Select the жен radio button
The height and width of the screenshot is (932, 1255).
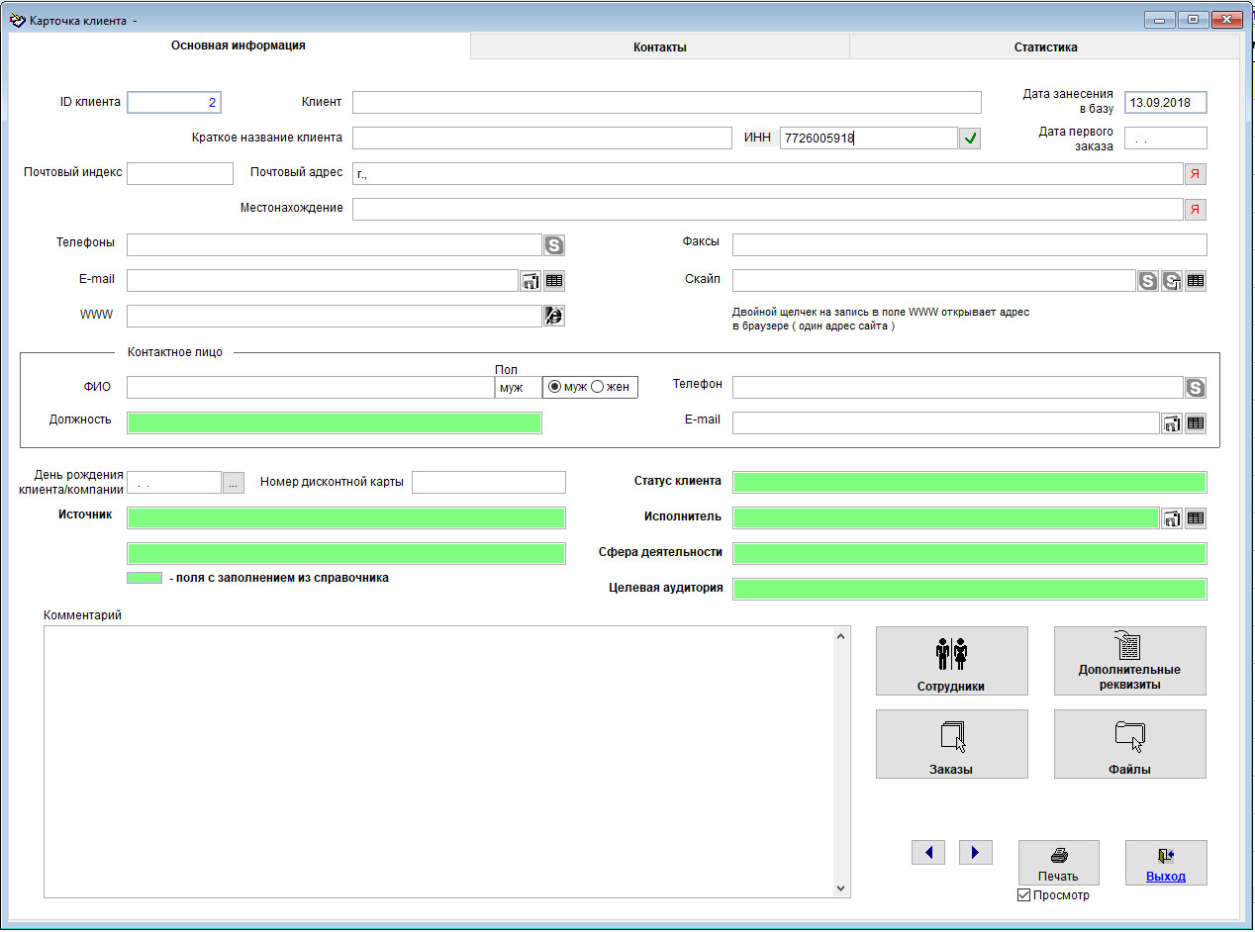click(597, 387)
